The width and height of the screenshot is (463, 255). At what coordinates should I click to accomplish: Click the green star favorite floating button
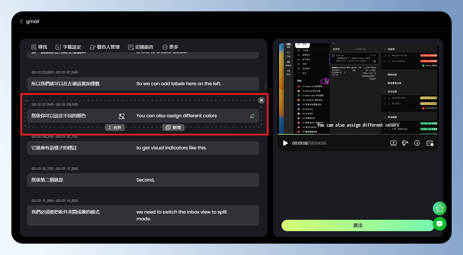[x=439, y=209]
